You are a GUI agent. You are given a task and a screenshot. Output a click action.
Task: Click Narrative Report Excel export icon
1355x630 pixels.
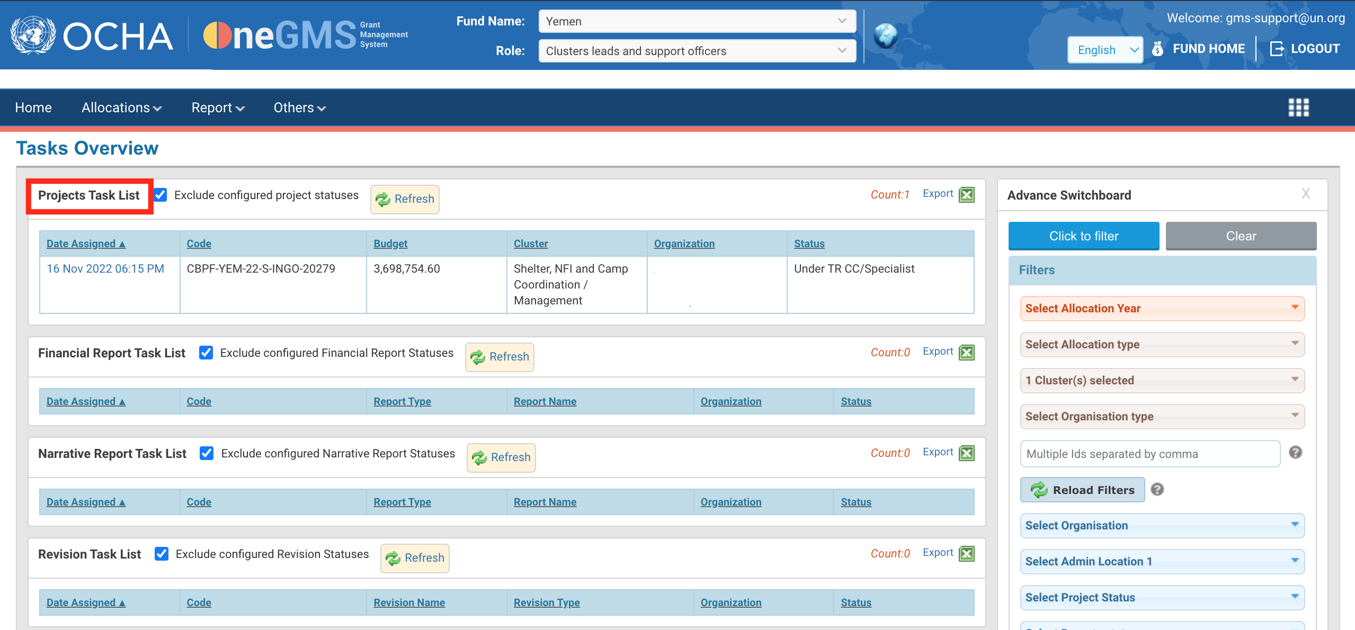tap(967, 453)
